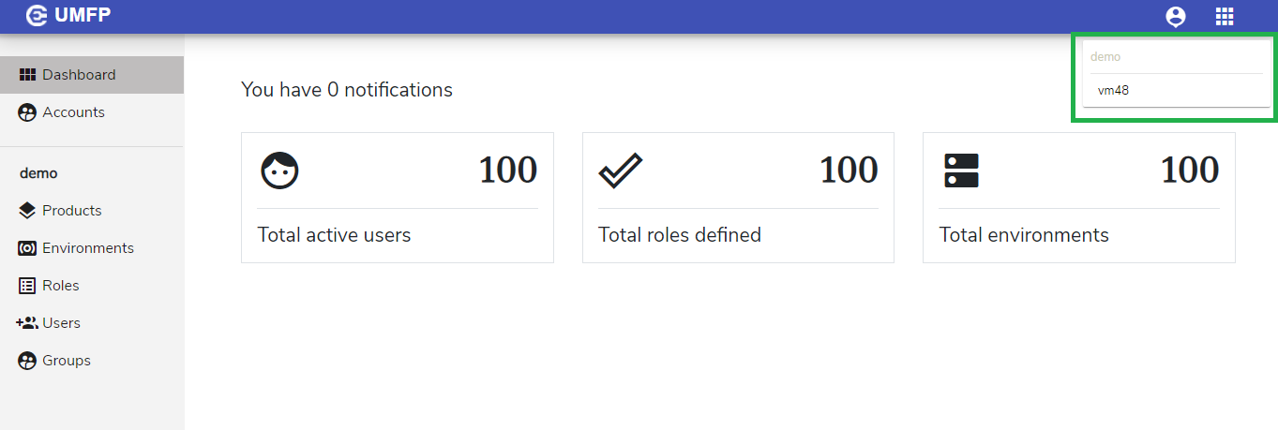Viewport: 1278px width, 430px height.
Task: Click the Products layers icon
Action: click(x=27, y=211)
